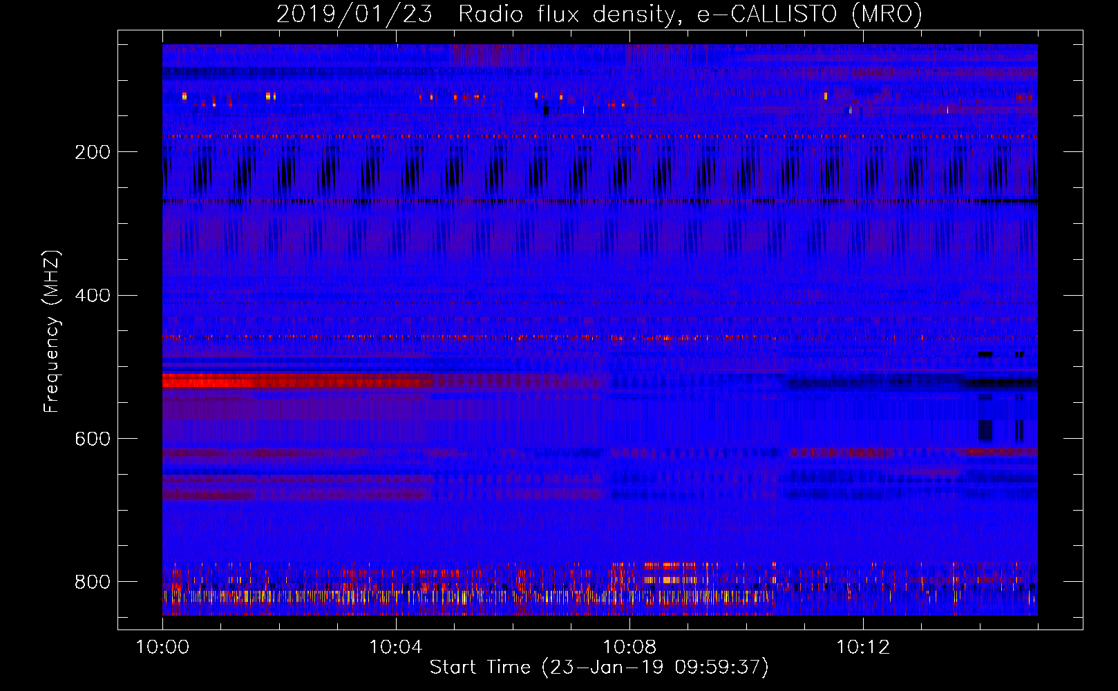1118x691 pixels.
Task: Click the 10:00 time tick label
Action: pos(162,647)
